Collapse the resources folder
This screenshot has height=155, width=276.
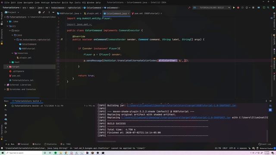point(13,53)
